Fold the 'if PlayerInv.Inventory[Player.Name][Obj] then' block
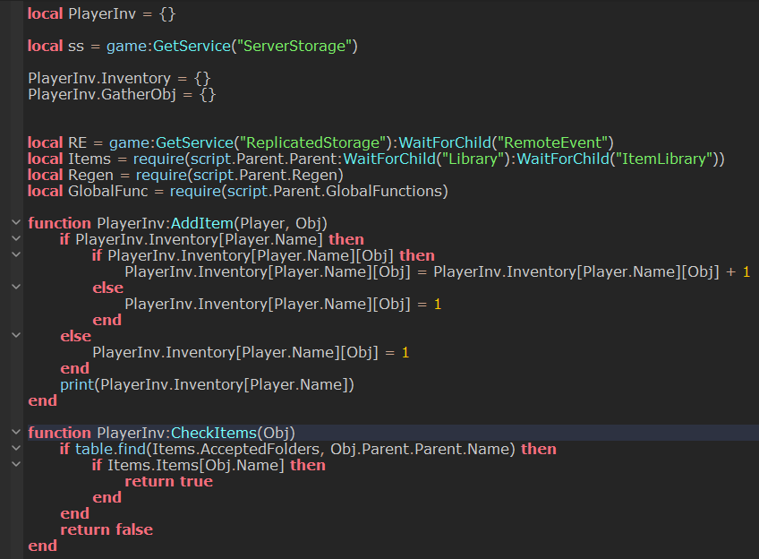 coord(16,254)
